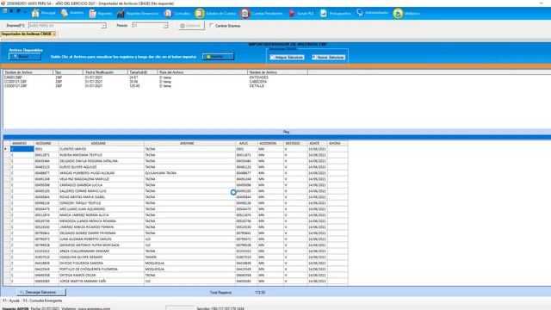Open the Estados de Cuenta icon
Viewport: 551px width, 310px height.
coord(200,14)
